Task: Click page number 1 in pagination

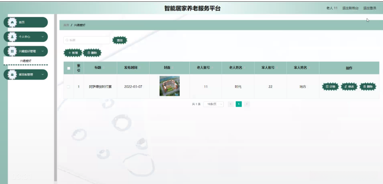Action: pos(239,104)
